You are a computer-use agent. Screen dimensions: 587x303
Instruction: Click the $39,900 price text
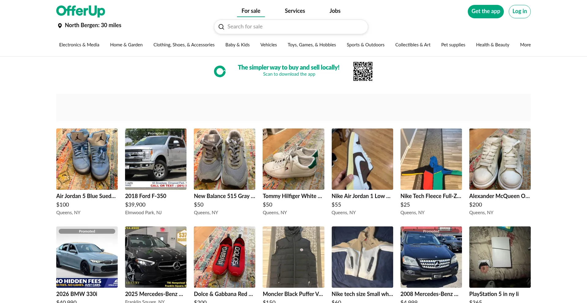click(x=135, y=205)
